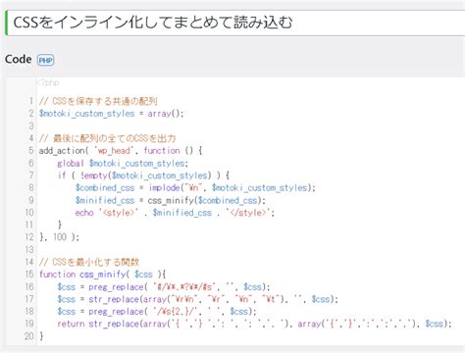Click line number 20 in the gutter
The width and height of the screenshot is (465, 353).
[x=29, y=335]
